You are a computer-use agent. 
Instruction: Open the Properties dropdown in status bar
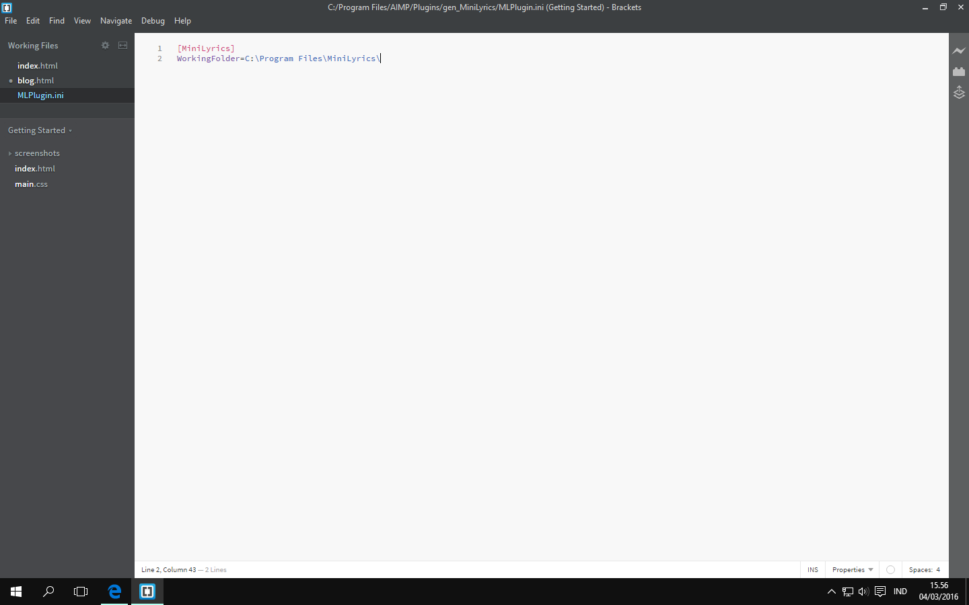coord(851,569)
